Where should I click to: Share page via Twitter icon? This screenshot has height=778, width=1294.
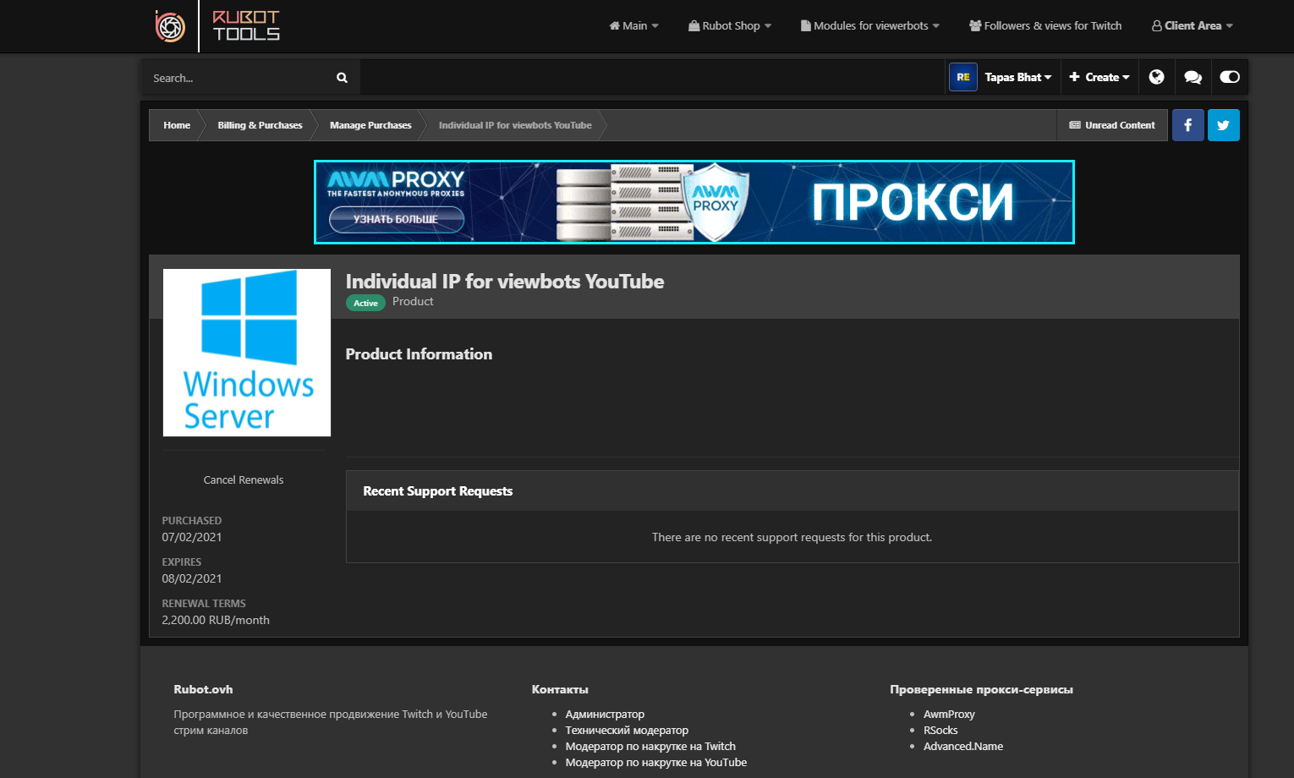(1223, 125)
